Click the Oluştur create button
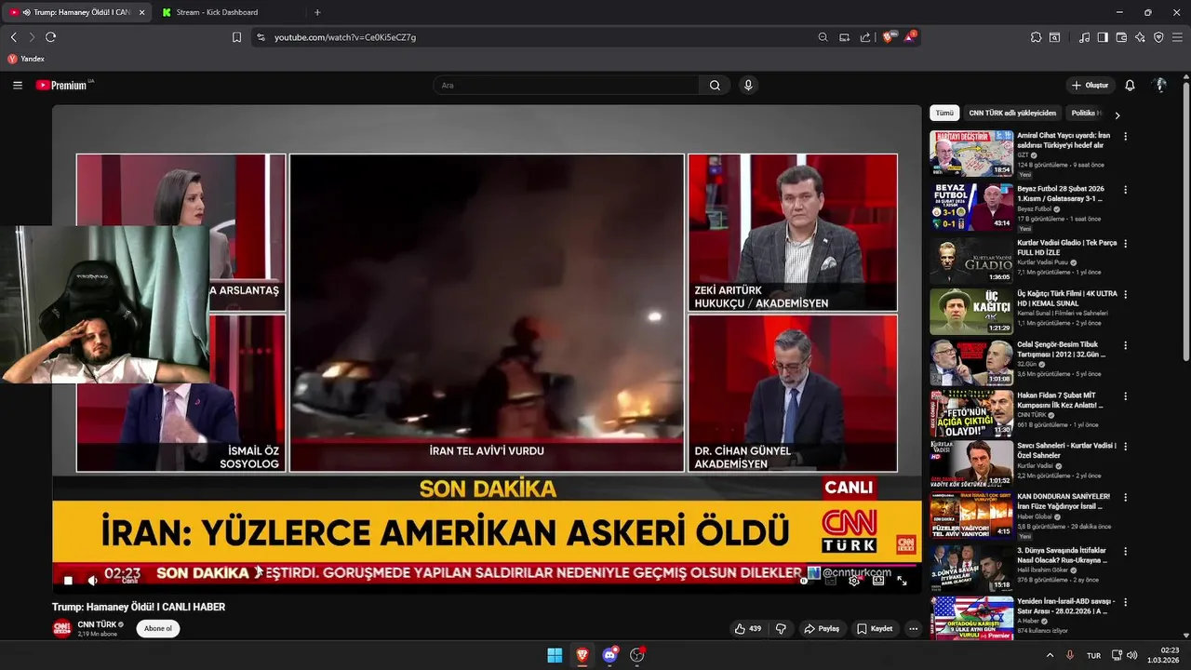Image resolution: width=1191 pixels, height=670 pixels. (x=1090, y=85)
